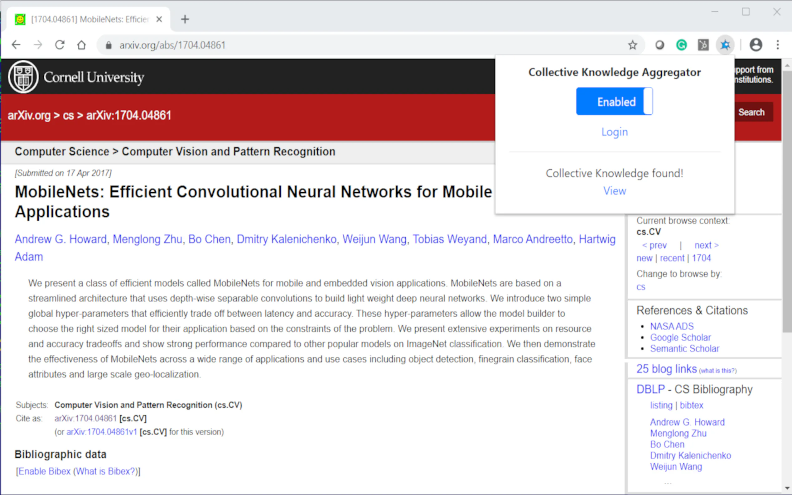
Task: Click 'What is Bibex?' link
Action: [105, 471]
